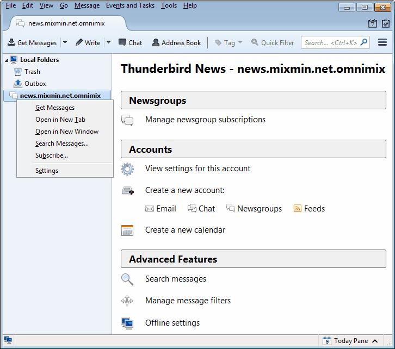
Task: Choose Open in New Tab
Action: 60,120
